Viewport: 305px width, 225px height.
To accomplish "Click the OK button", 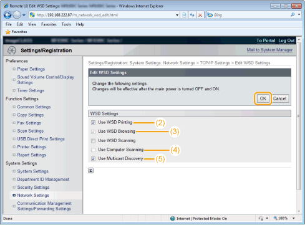I will click(263, 98).
